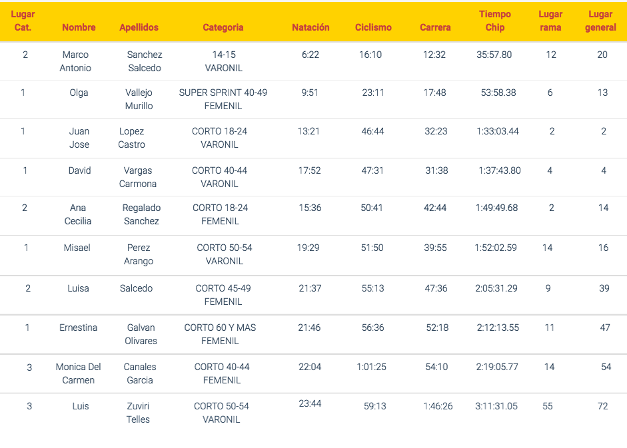Click the Carrera column header
Viewport: 627px width, 448px height.
[x=435, y=27]
